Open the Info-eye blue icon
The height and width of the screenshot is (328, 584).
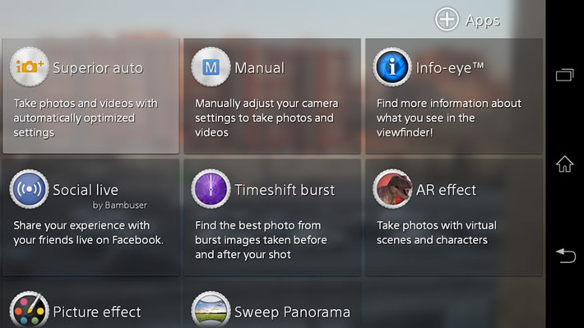point(392,67)
